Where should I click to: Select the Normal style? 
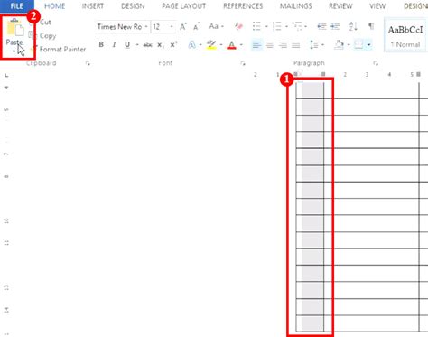coord(405,36)
